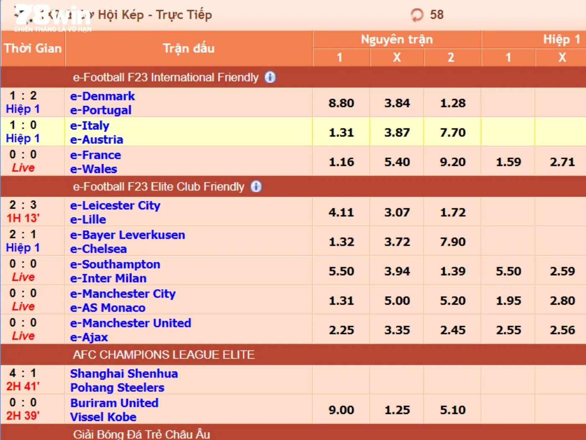Select odds 1.32 for e-Bayer Leverkusen
The height and width of the screenshot is (440, 586).
point(342,242)
